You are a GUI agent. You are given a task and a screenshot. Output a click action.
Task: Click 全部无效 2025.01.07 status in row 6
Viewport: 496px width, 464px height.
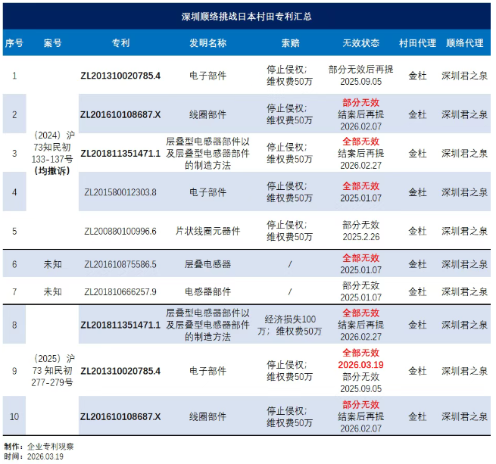pyautogui.click(x=361, y=263)
